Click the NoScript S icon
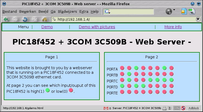203x112 pixels. coord(183,108)
